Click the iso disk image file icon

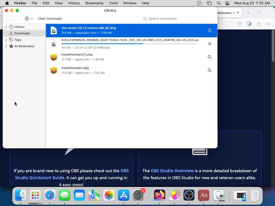[x=54, y=44]
